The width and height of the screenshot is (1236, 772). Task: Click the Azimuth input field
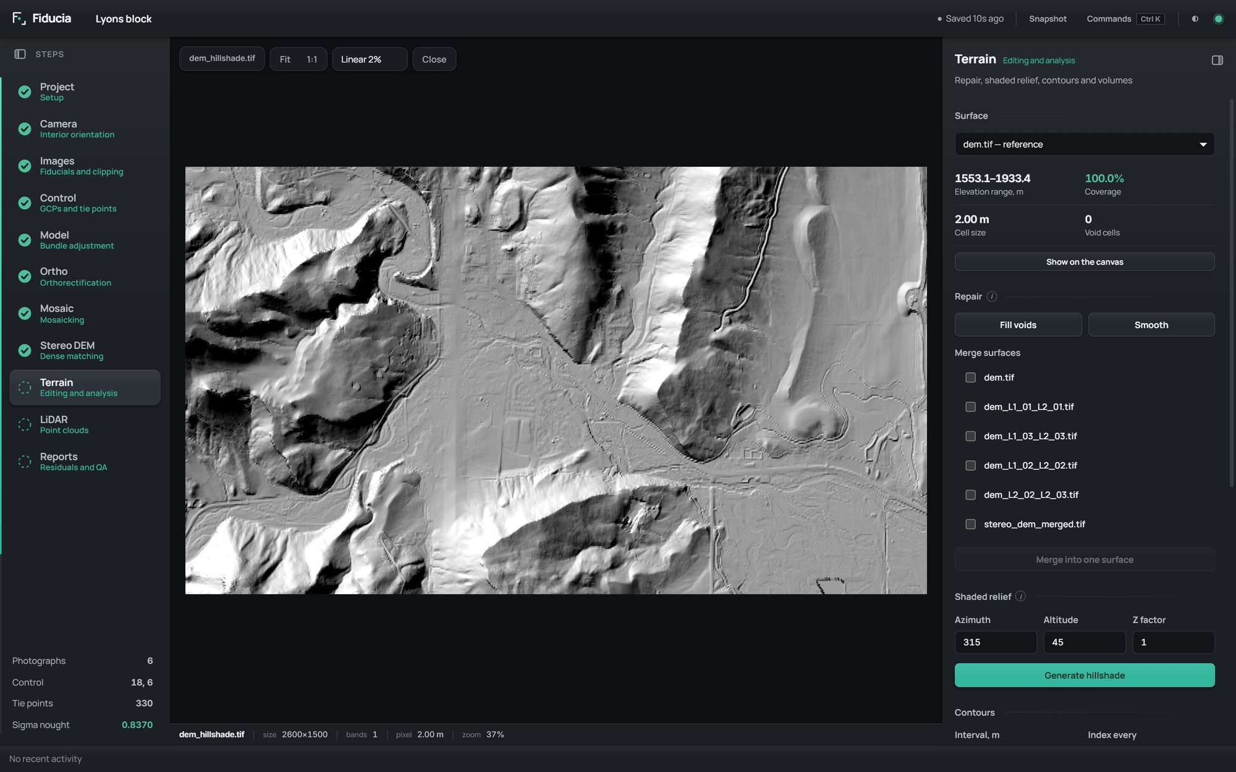995,642
